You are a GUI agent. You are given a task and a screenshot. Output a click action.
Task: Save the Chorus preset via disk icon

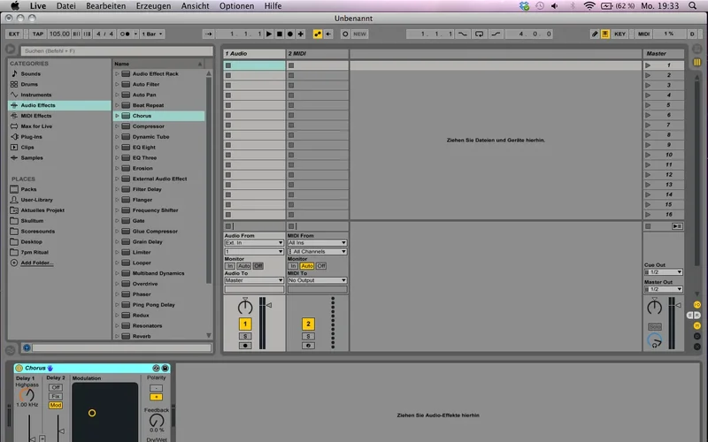click(165, 368)
